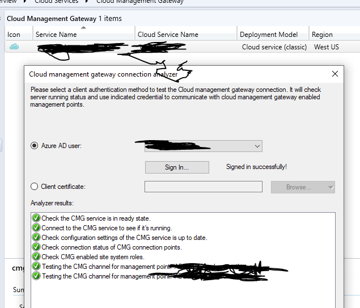Click the 'Analyzer results:' label
Screen dimensions: 360x308
(52, 203)
